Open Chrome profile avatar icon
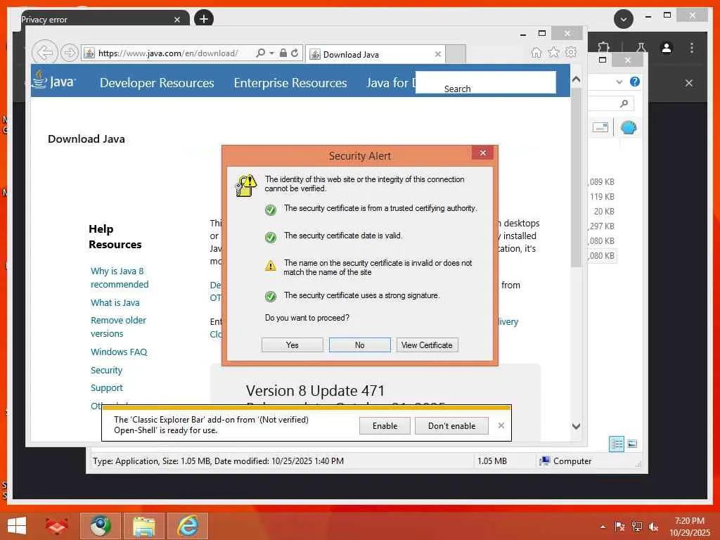Viewport: 720px width, 540px height. point(667,48)
